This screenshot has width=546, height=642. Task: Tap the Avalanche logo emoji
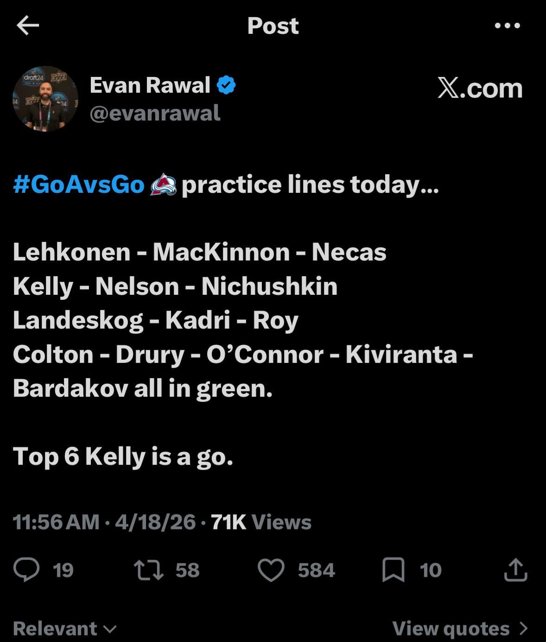tap(163, 184)
